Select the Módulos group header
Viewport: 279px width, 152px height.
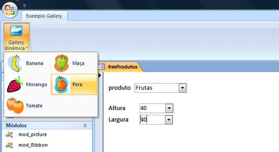pyautogui.click(x=47, y=125)
